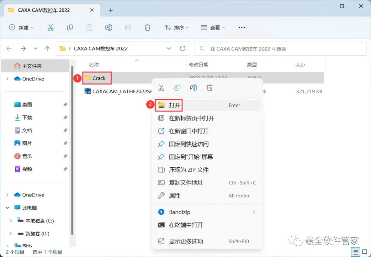Open 下载 in the sidebar
The image size is (371, 257).
[x=27, y=118]
